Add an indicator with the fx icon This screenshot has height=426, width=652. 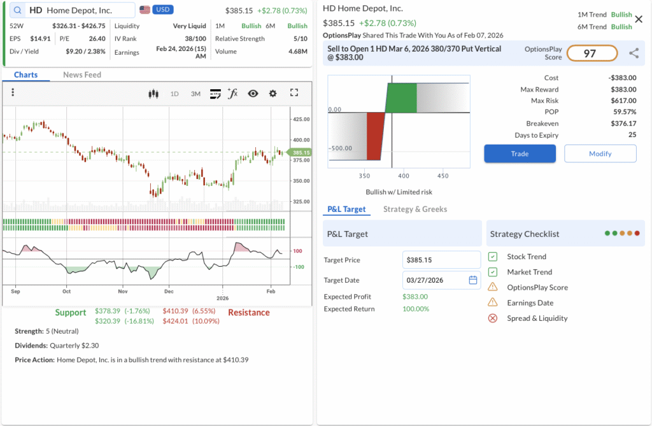tap(233, 94)
